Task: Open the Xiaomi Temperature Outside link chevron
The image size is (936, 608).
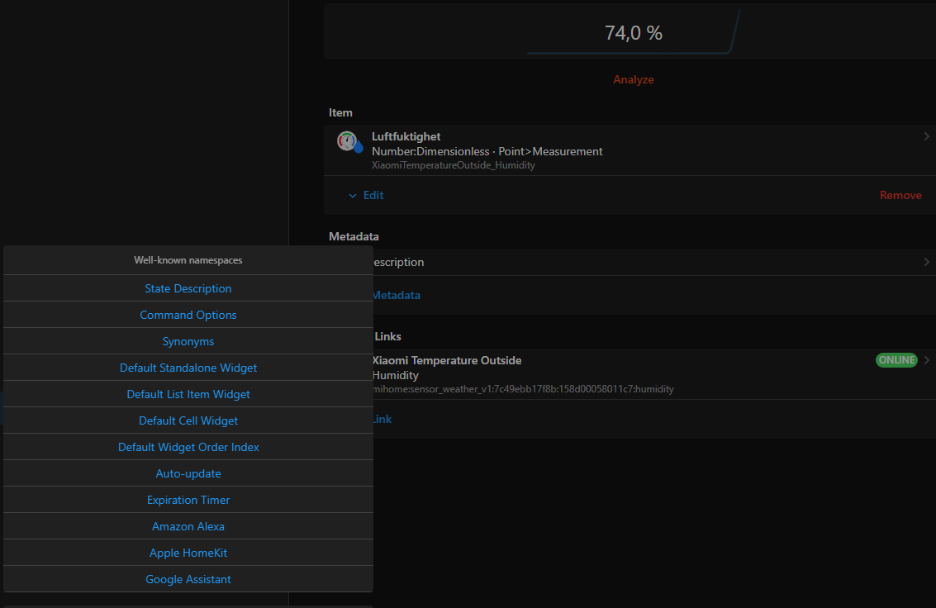Action: point(926,360)
